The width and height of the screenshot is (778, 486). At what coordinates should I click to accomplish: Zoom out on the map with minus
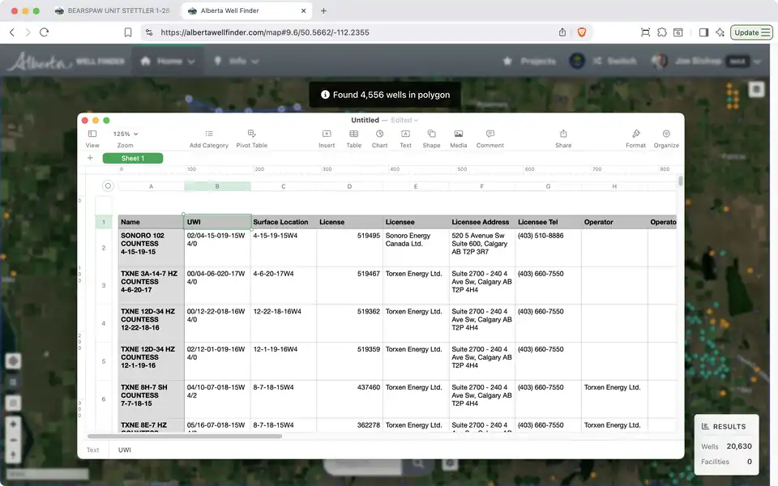[x=14, y=440]
